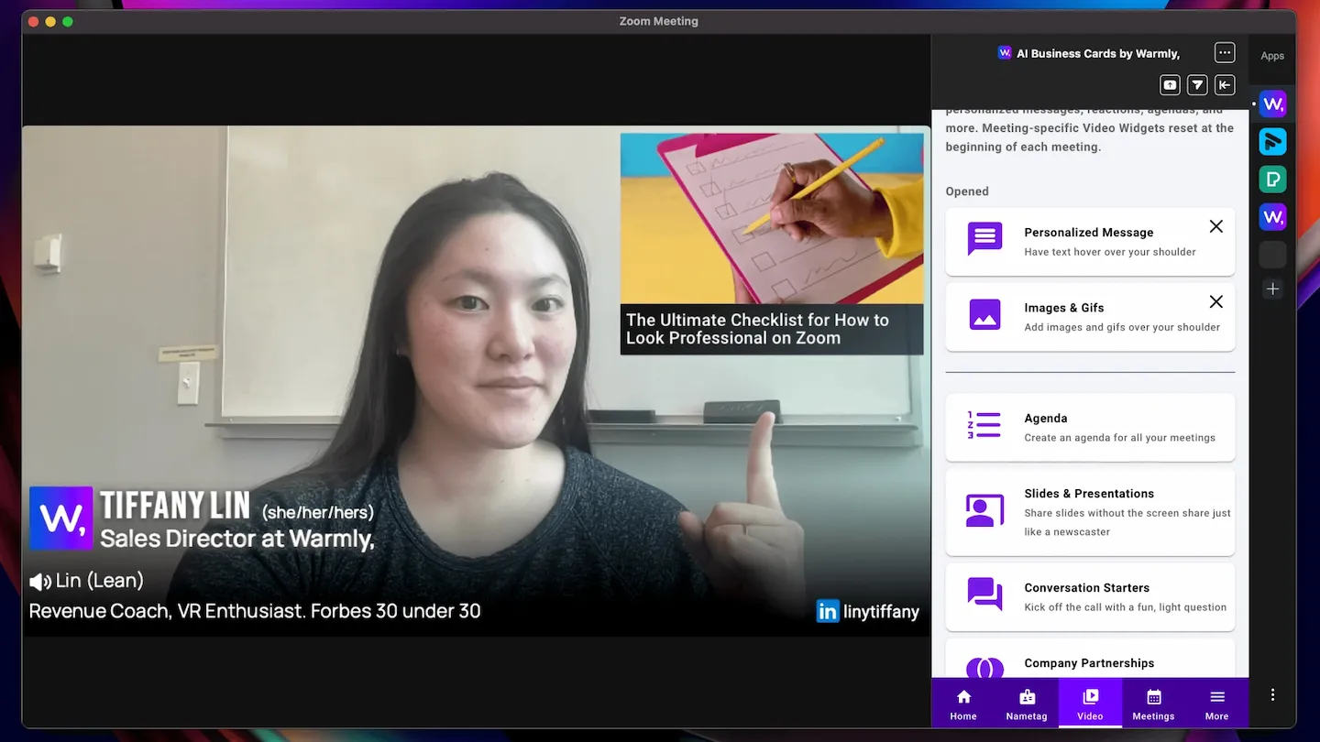The image size is (1320, 742).
Task: Close the Personalized Message widget
Action: pos(1216,226)
